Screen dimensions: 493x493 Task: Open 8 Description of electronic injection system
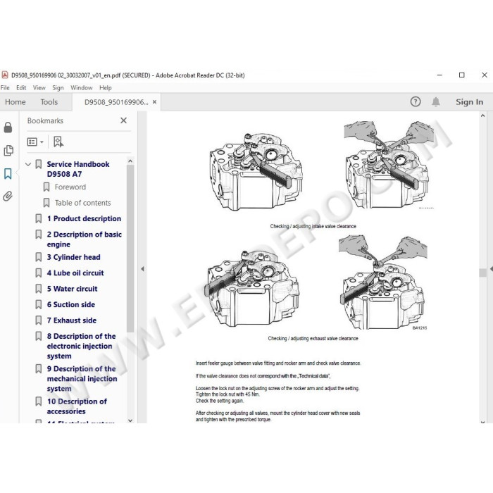82,346
